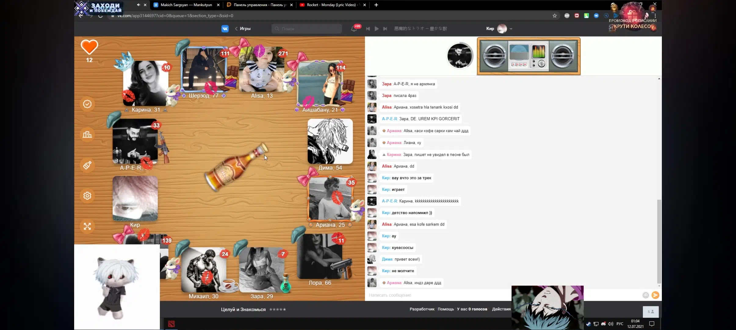This screenshot has width=736, height=330.
Task: Go back to Игры section
Action: coord(243,29)
